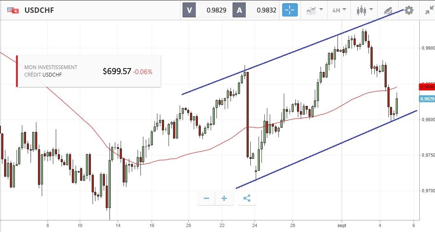
Task: Open chart settings gear
Action: (409, 10)
